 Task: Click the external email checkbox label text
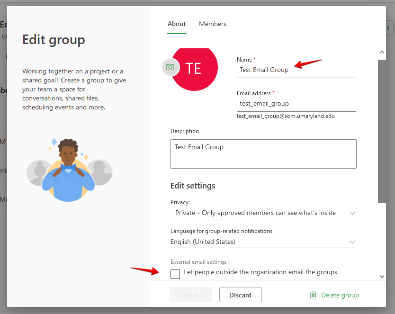point(260,272)
